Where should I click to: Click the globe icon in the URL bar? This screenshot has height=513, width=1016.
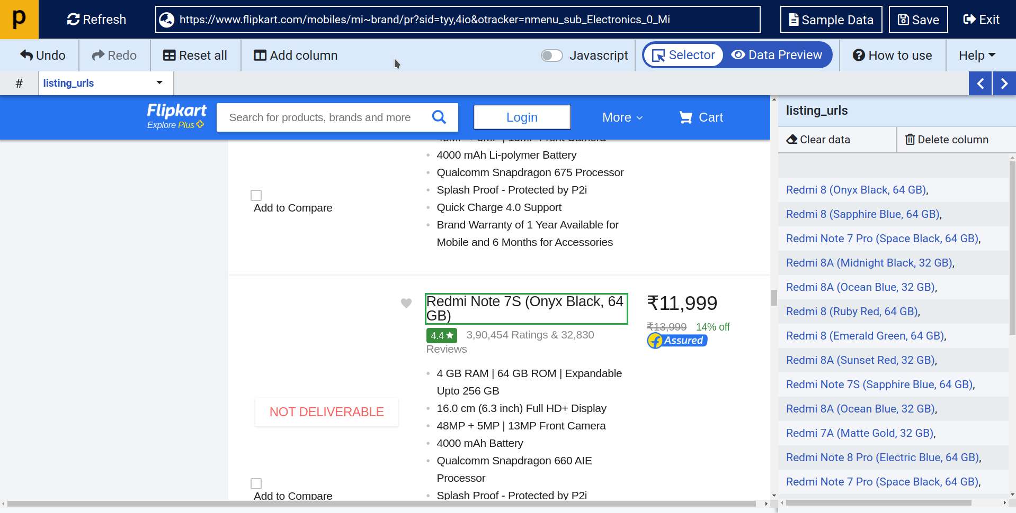(x=167, y=20)
